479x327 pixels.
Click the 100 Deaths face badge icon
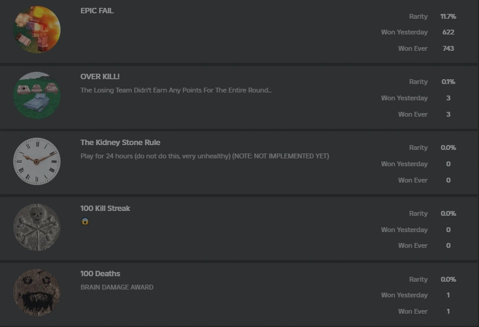pyautogui.click(x=37, y=293)
